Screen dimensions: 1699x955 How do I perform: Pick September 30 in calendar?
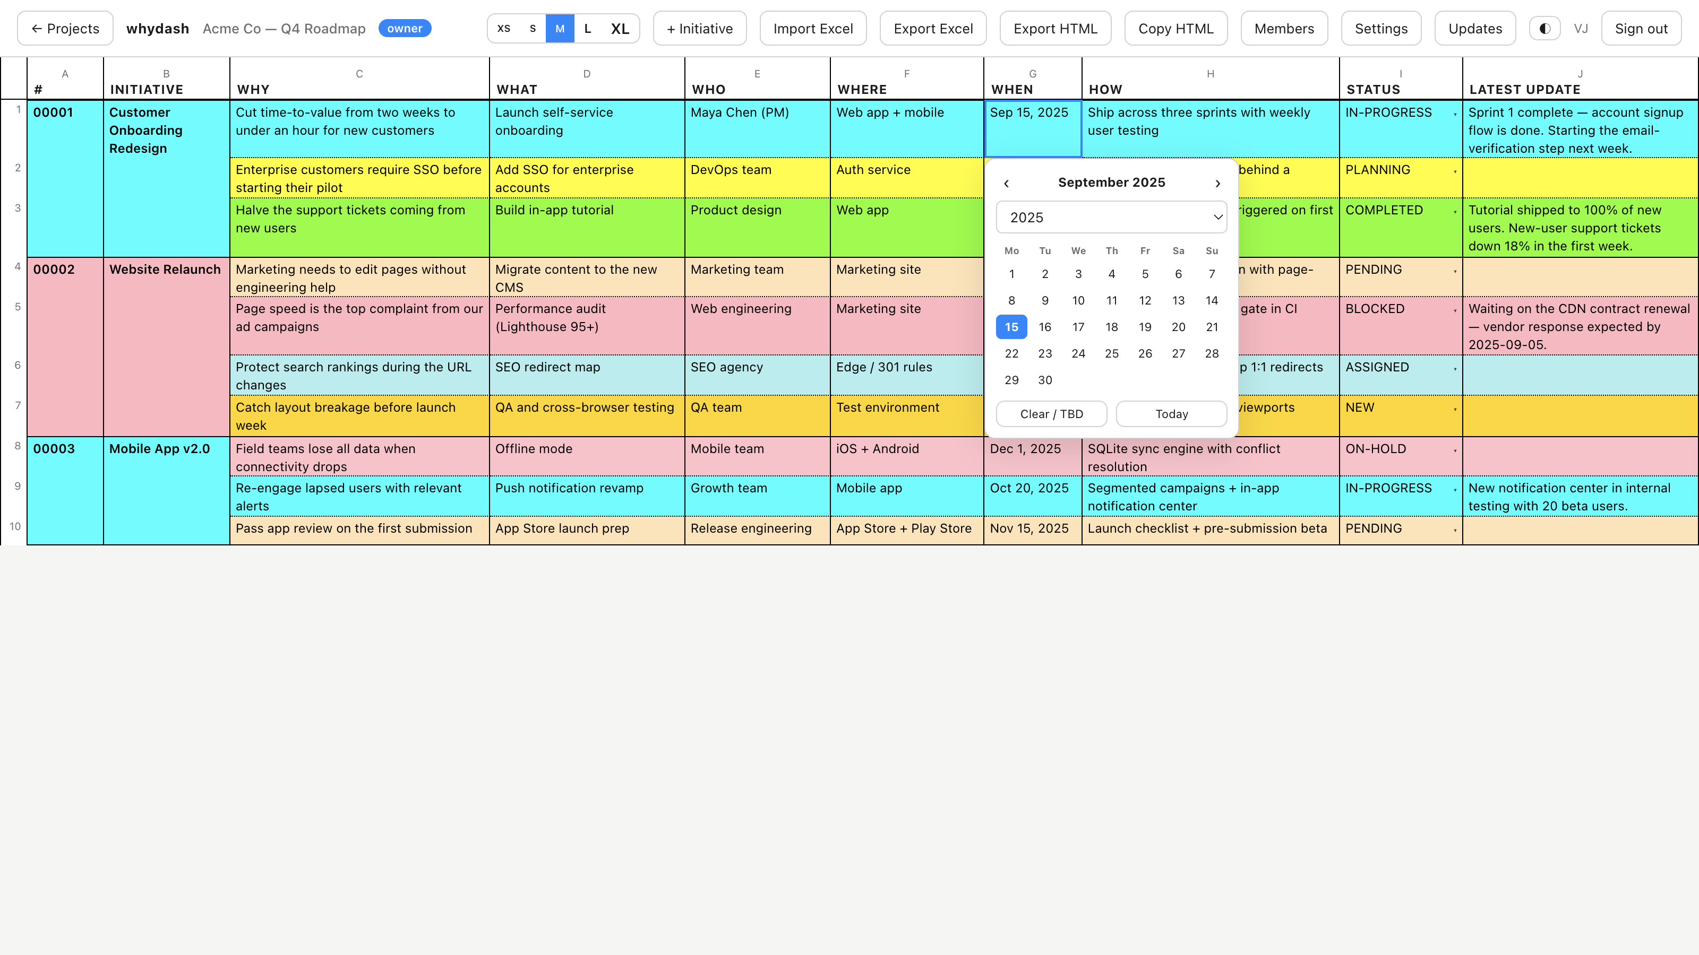[1045, 380]
